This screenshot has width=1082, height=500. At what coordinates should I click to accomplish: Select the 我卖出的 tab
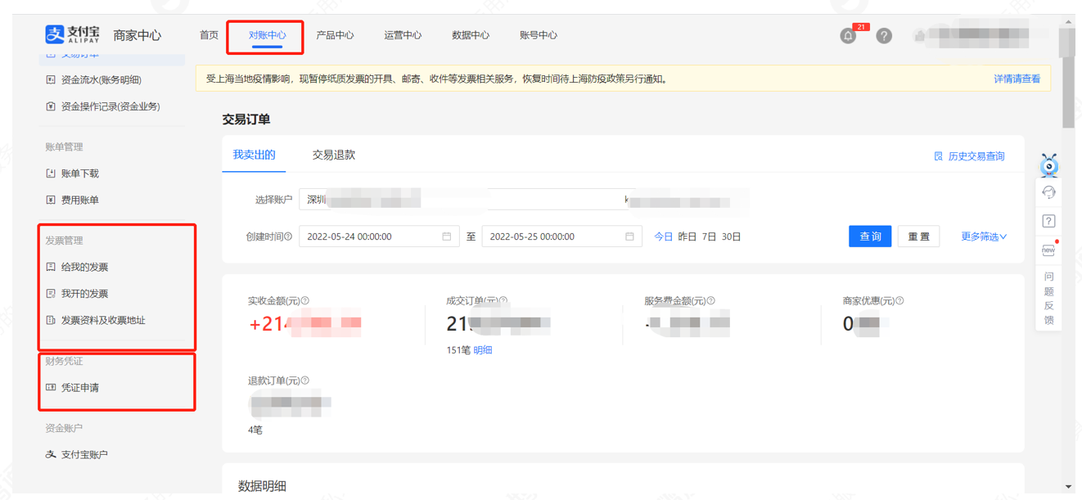pyautogui.click(x=254, y=155)
